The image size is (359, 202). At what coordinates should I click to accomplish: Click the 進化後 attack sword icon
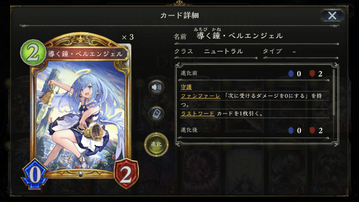click(x=291, y=130)
